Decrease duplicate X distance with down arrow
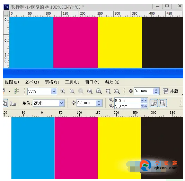Image resolution: width=185 pixels, height=181 pixels. point(142,101)
